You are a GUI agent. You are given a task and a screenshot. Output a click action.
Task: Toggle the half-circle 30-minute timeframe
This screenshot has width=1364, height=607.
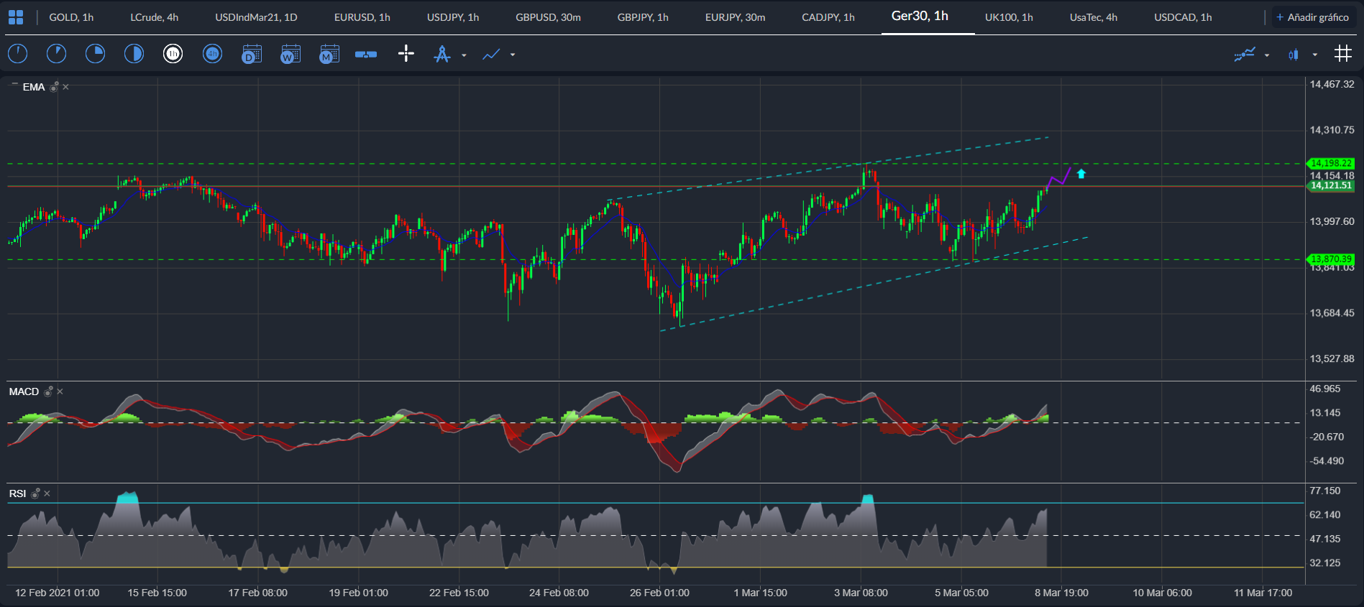pyautogui.click(x=134, y=54)
